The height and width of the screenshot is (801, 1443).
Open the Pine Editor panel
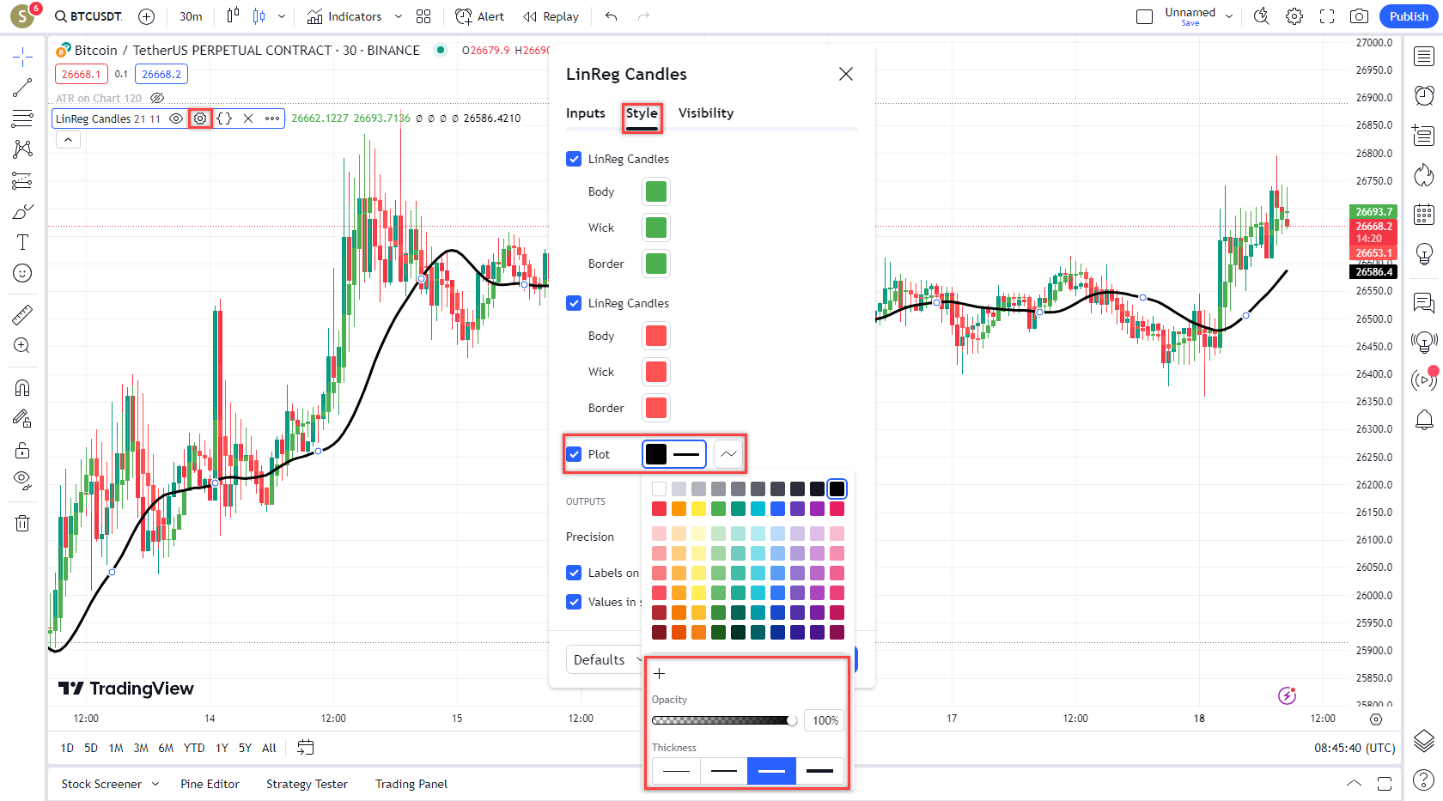pos(210,784)
